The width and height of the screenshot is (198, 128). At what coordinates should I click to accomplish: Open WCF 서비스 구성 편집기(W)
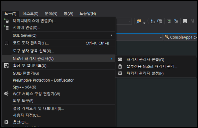[x=59, y=94]
